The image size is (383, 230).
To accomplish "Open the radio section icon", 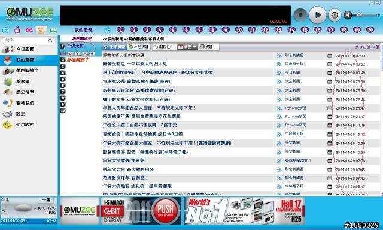I will coord(5,31).
